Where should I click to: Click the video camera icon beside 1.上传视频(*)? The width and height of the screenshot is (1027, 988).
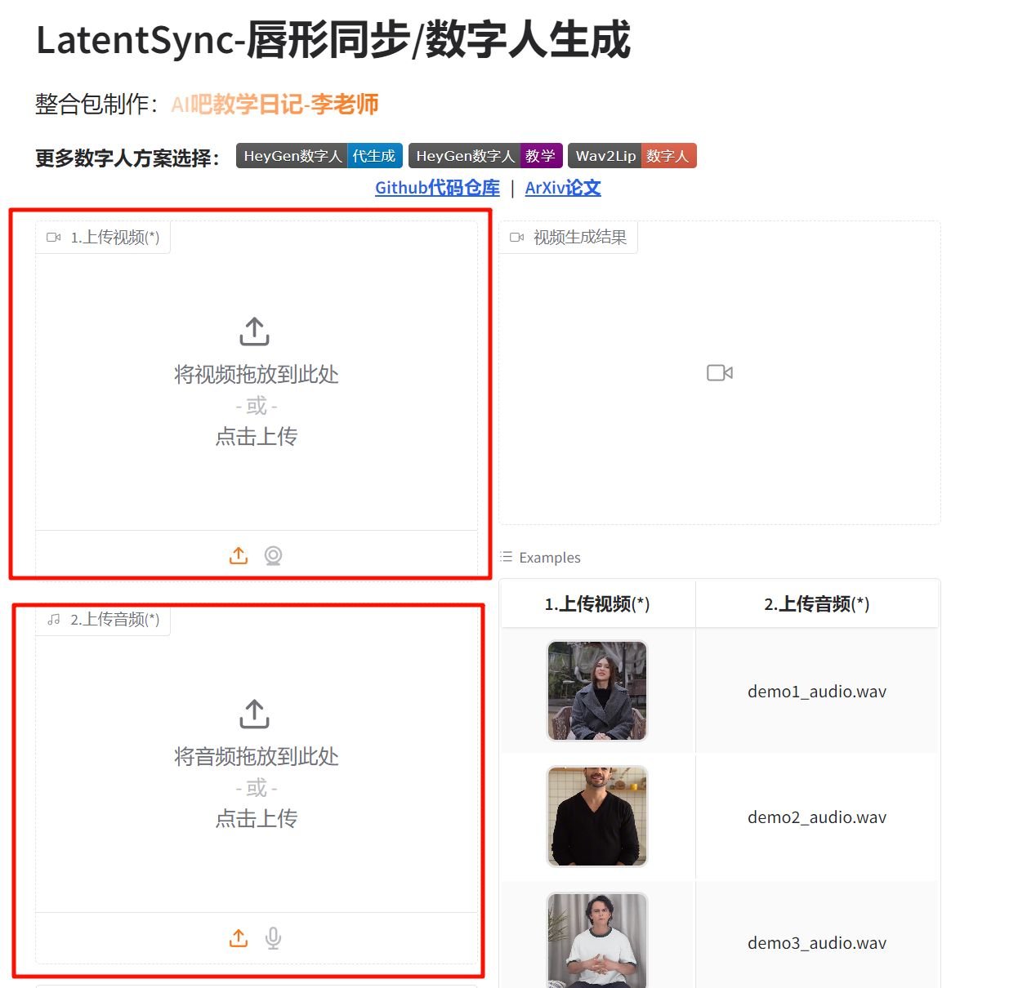(54, 237)
